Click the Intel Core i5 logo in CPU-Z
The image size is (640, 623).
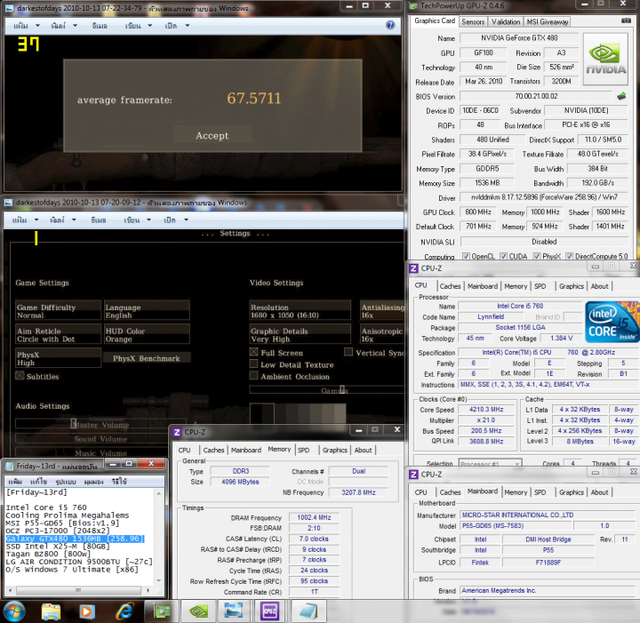pos(612,322)
